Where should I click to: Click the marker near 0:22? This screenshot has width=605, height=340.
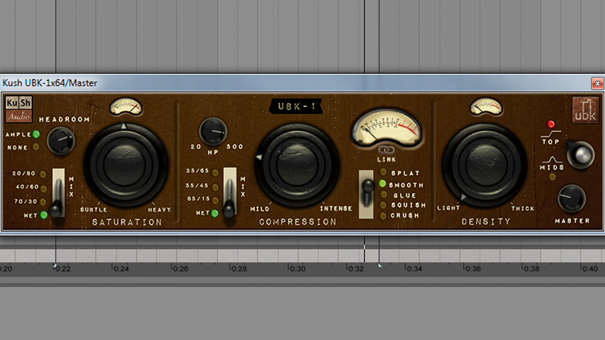pos(56,265)
